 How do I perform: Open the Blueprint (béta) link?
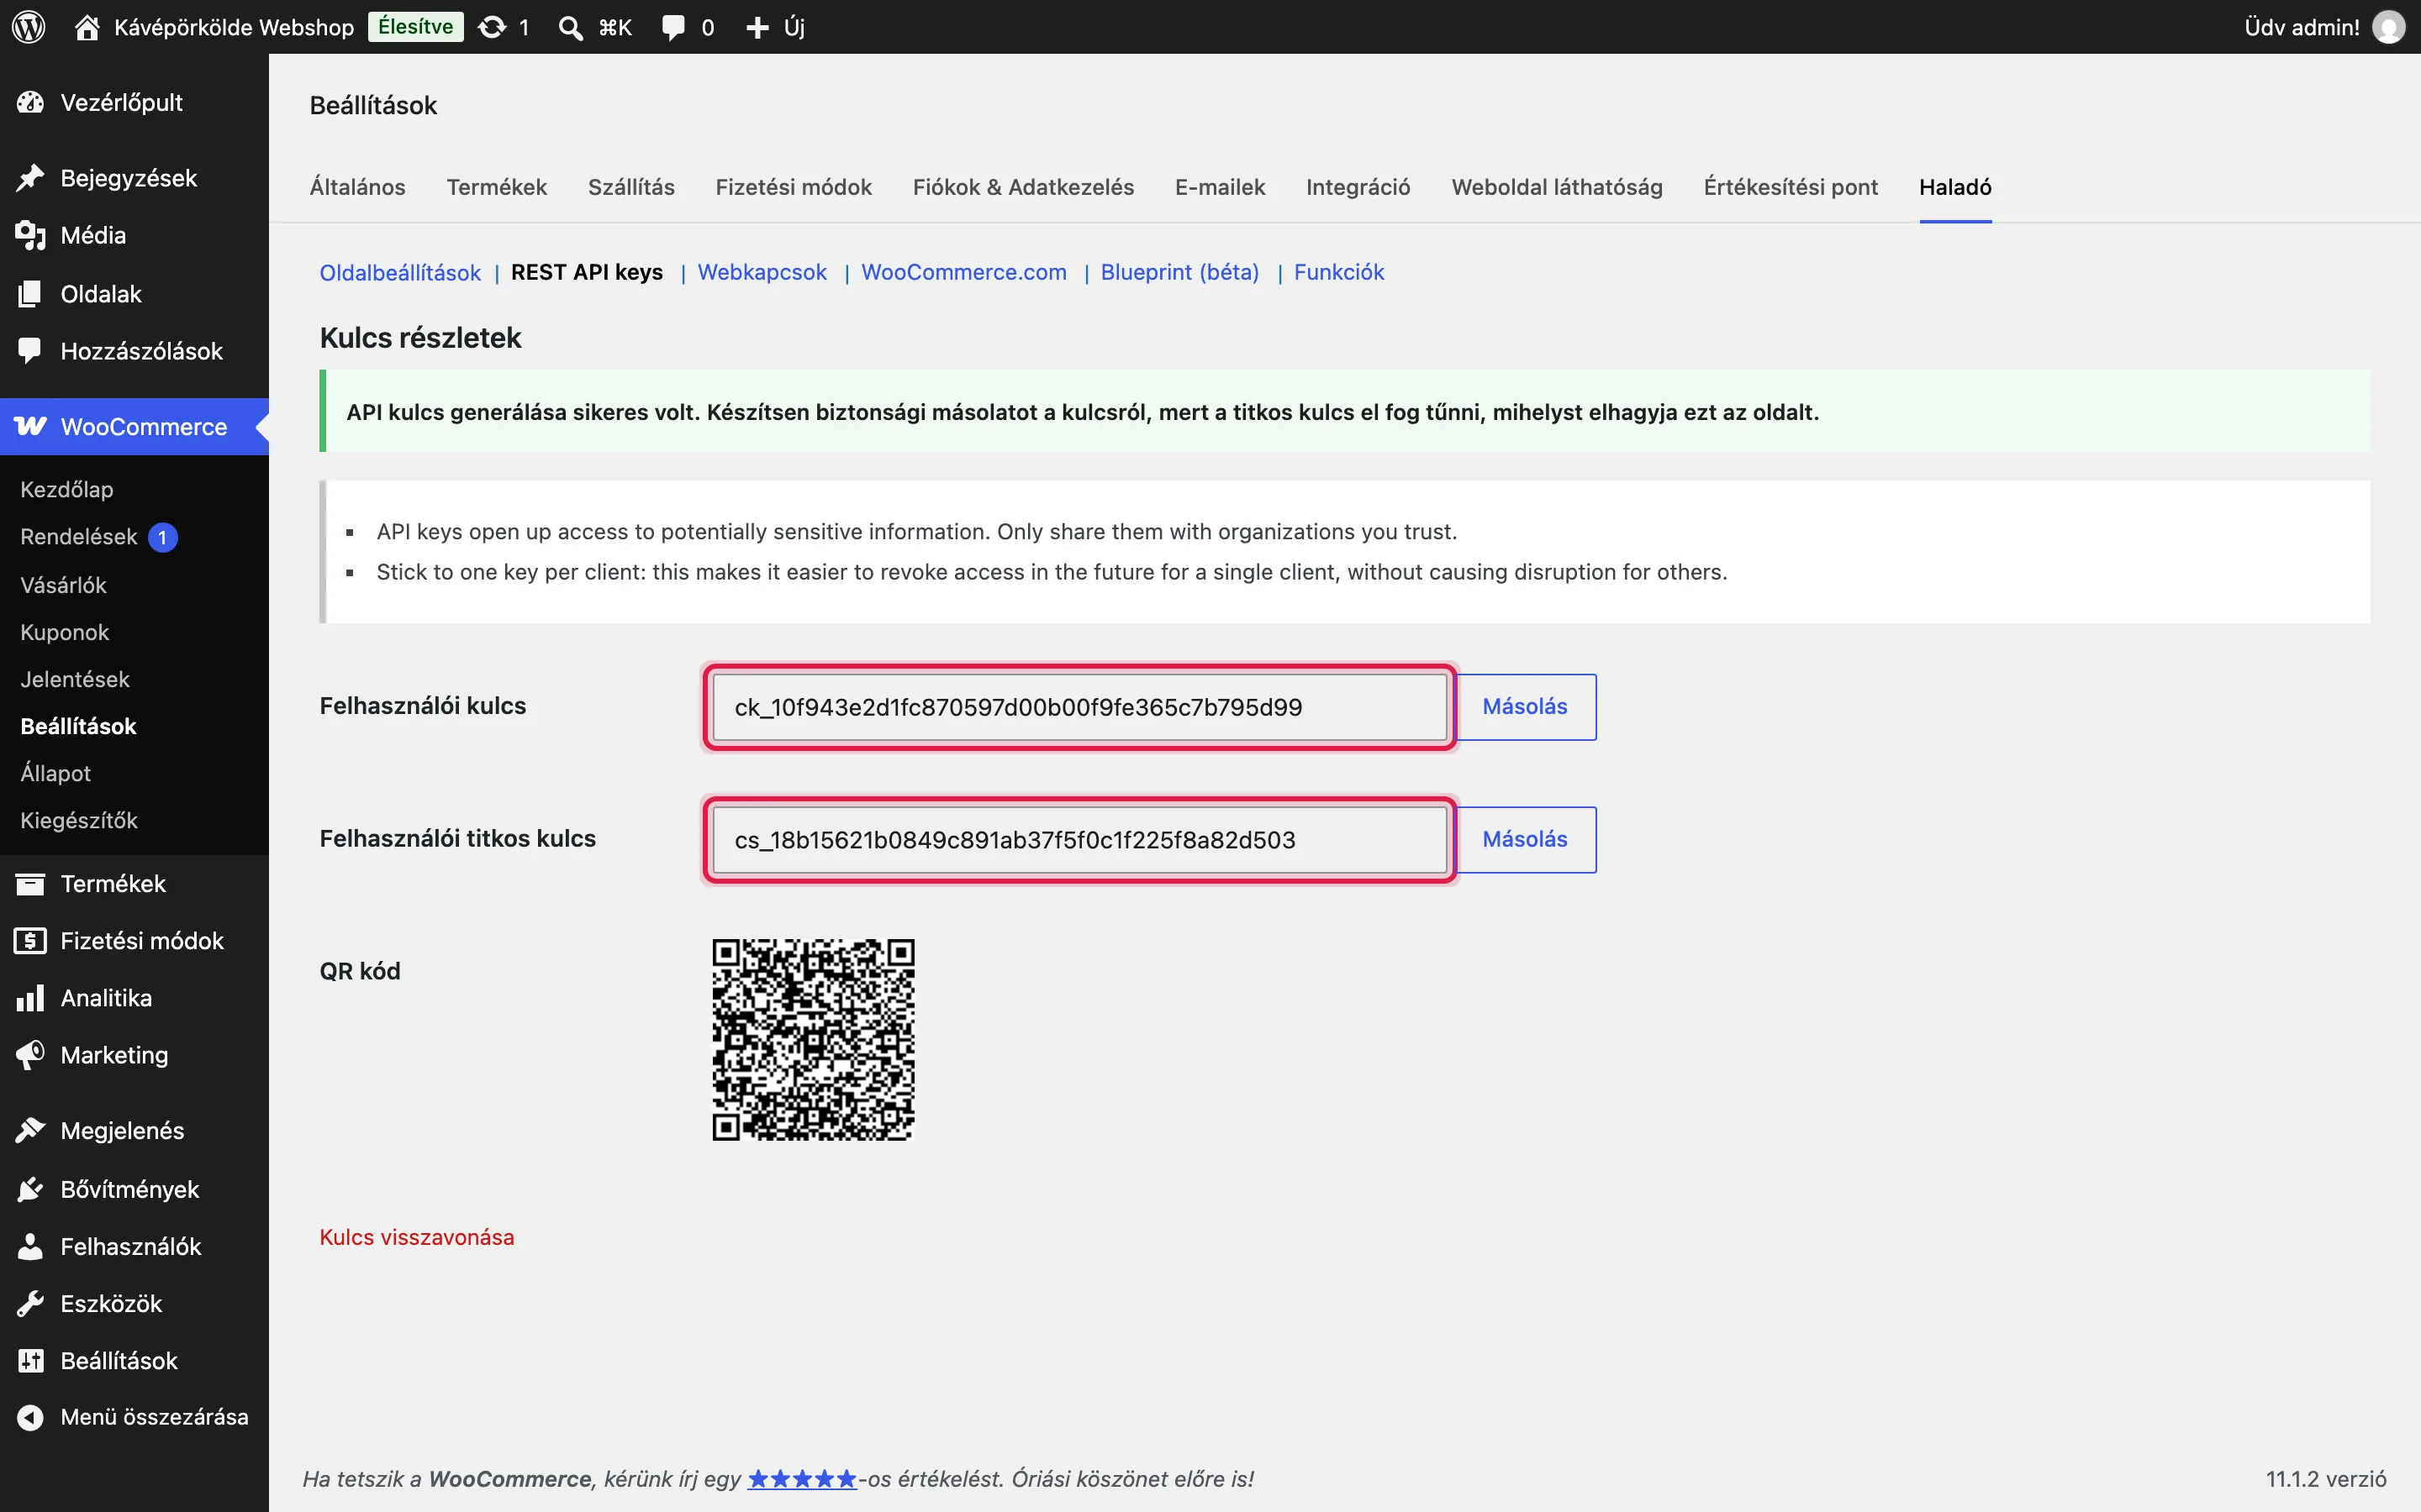coord(1179,272)
